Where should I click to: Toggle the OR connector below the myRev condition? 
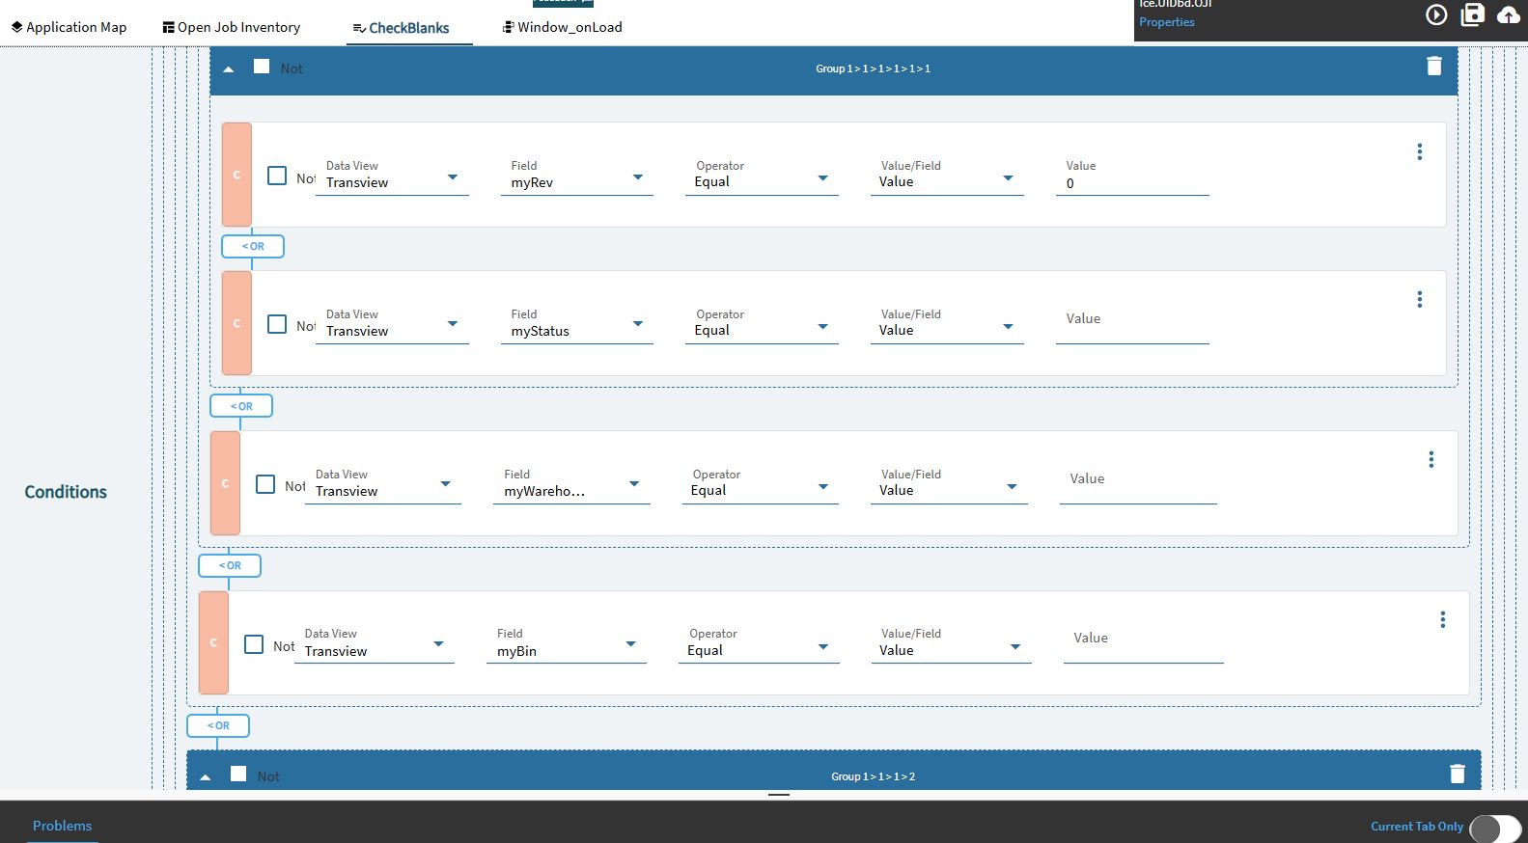coord(253,246)
